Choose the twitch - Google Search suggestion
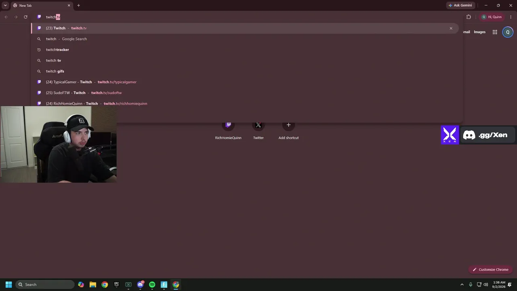 (x=245, y=39)
